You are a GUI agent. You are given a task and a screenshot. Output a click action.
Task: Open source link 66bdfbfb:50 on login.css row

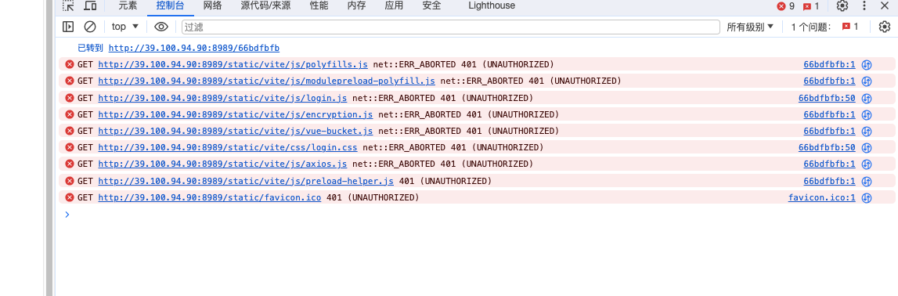tap(827, 148)
